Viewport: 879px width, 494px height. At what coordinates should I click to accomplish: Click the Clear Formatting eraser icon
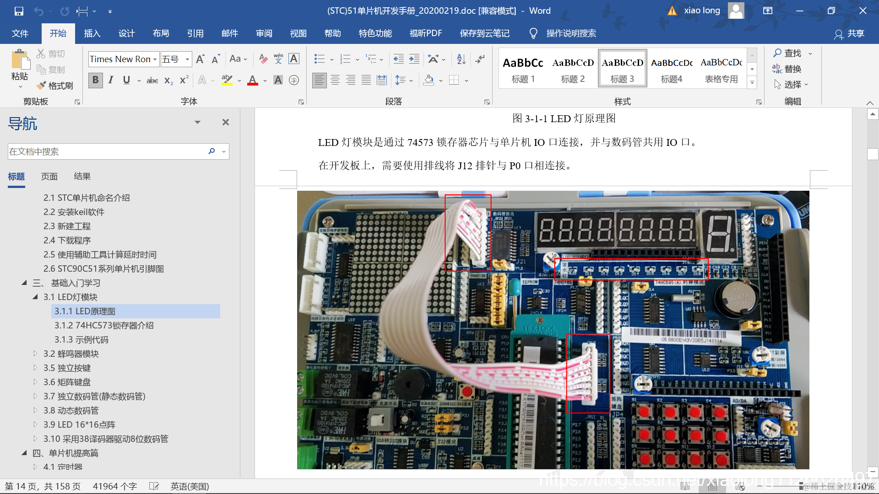pos(263,59)
